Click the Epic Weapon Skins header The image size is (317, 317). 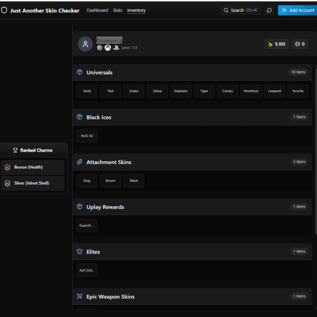point(192,296)
